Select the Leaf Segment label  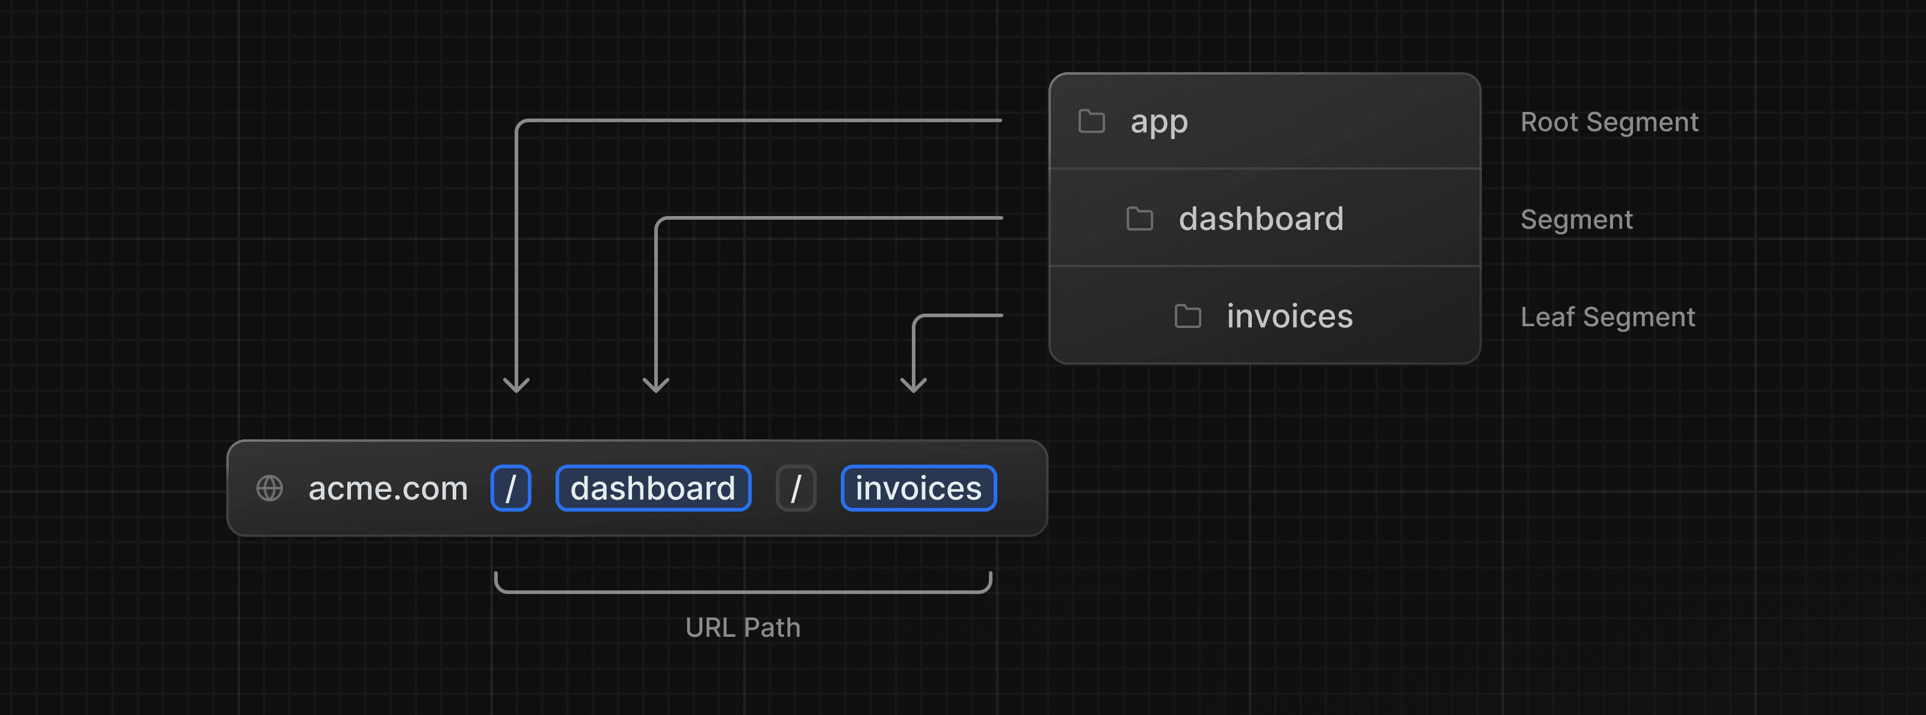pos(1608,317)
